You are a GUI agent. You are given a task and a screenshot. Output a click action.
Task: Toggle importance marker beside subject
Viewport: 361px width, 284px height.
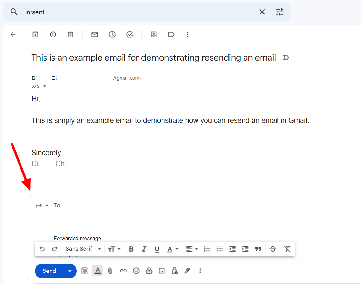pos(286,58)
